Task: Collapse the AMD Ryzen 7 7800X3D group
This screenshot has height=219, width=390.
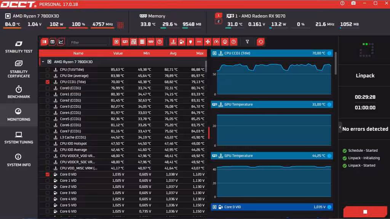Action: click(x=43, y=62)
